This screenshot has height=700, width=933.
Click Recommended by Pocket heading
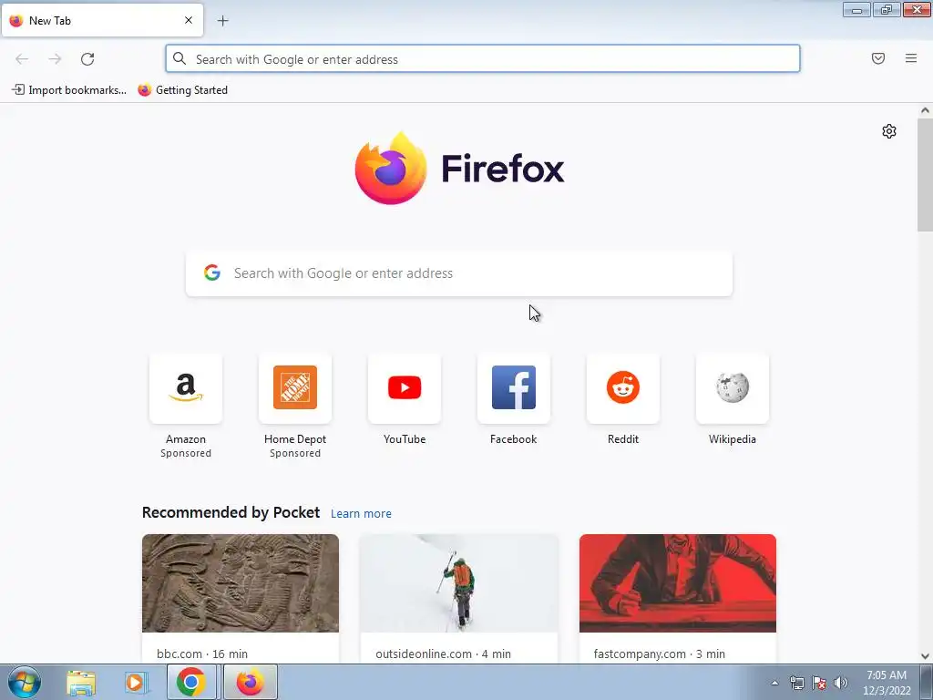[x=231, y=512]
